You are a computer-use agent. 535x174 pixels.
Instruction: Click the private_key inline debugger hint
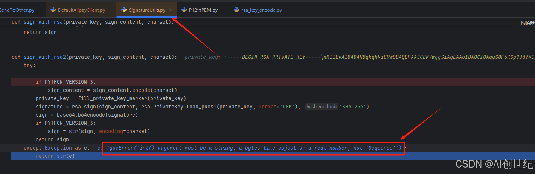tap(203, 57)
